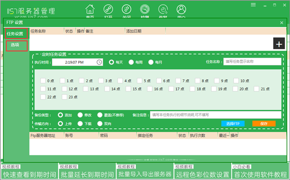Add a new task with plus button
290x180 pixels.
tap(279, 44)
